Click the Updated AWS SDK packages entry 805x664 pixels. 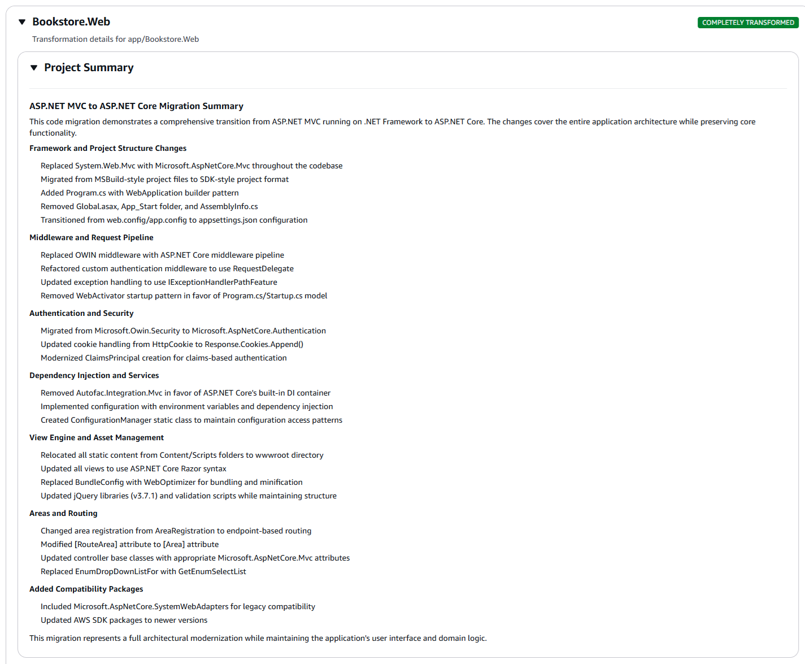click(x=124, y=620)
